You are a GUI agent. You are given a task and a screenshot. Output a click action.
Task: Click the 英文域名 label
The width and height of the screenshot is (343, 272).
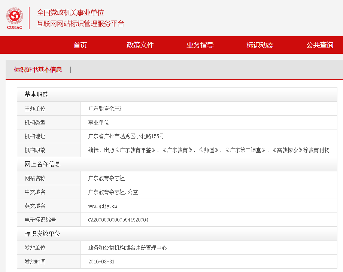(x=35, y=206)
